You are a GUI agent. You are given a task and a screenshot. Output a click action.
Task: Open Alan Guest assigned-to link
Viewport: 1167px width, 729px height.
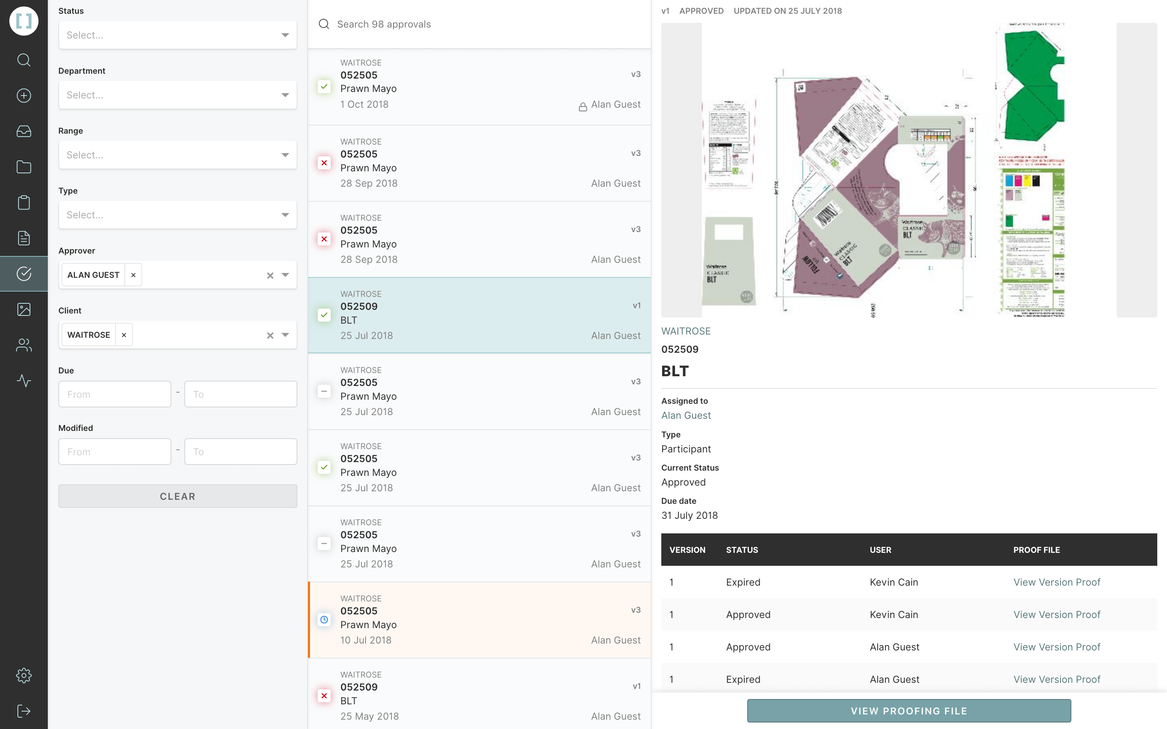[x=686, y=415]
